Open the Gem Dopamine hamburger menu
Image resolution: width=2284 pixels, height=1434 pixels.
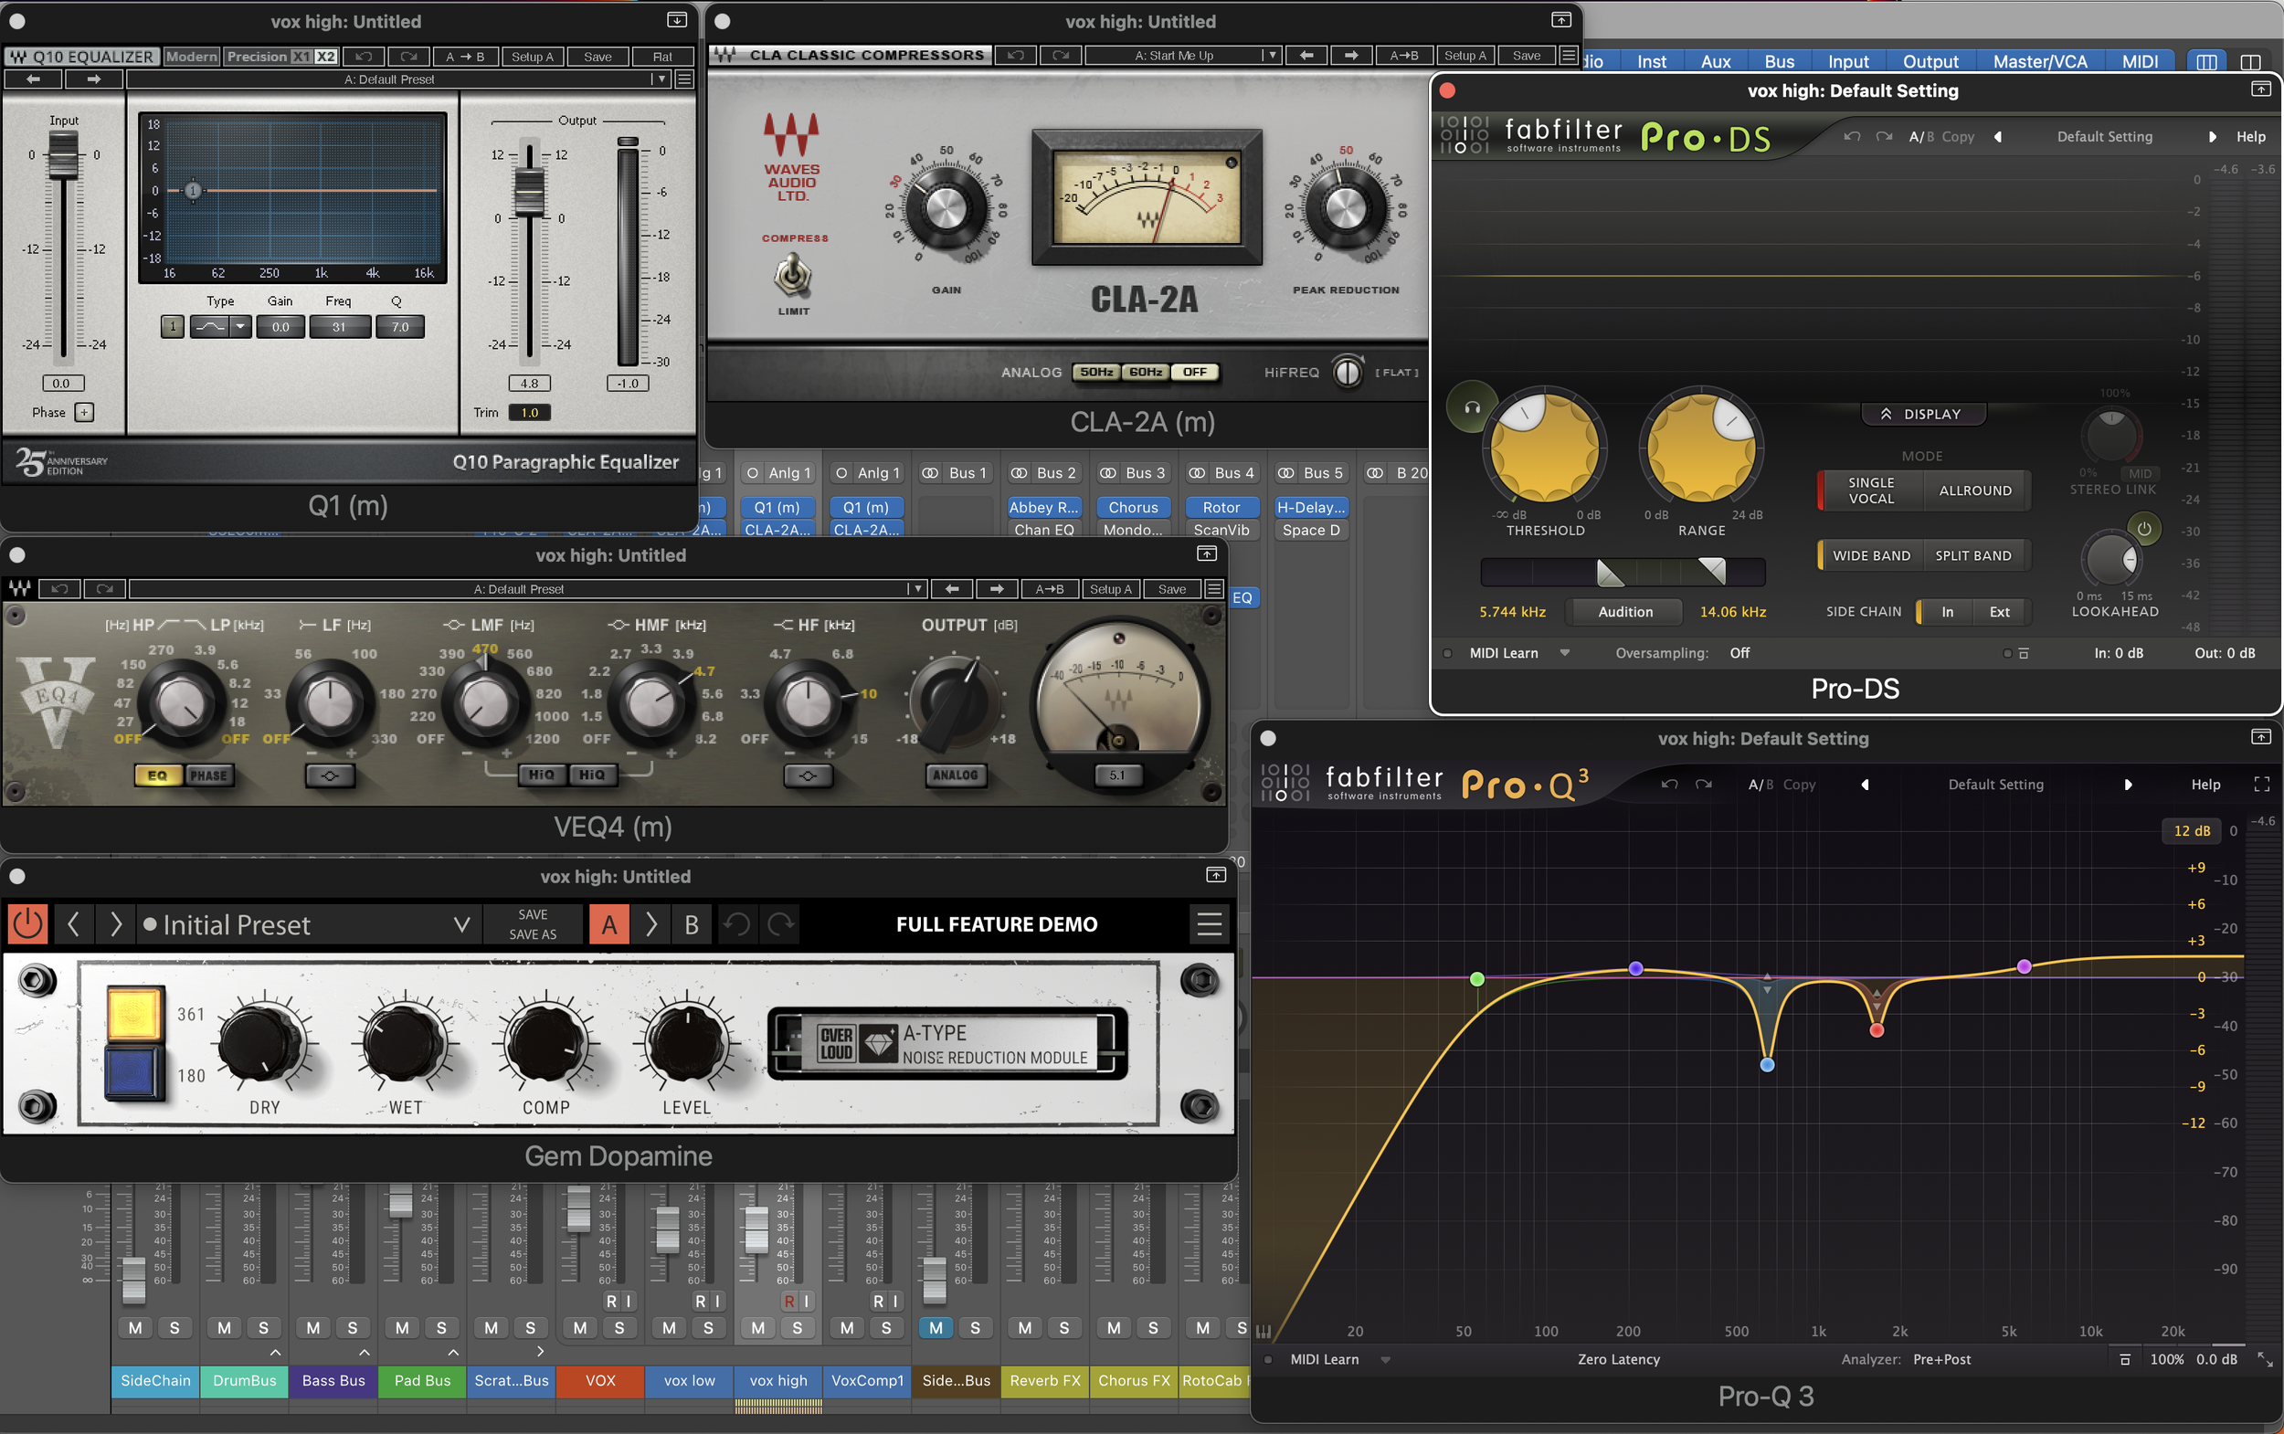click(x=1209, y=923)
